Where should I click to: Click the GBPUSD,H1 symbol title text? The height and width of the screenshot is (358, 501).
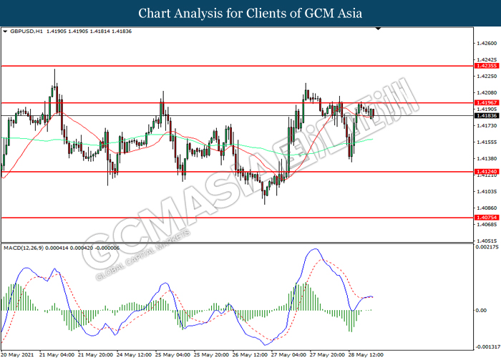tap(26, 32)
